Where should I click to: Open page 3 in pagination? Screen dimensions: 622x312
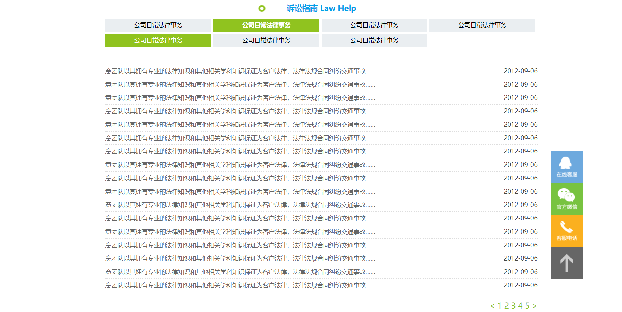(513, 306)
